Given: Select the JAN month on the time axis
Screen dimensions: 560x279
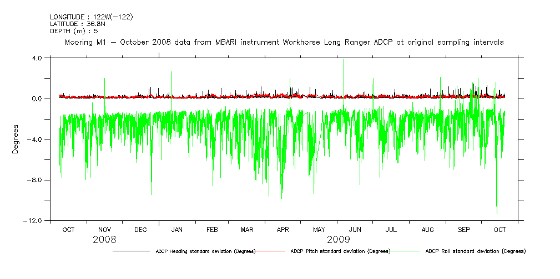Looking at the screenshot, I should [176, 229].
